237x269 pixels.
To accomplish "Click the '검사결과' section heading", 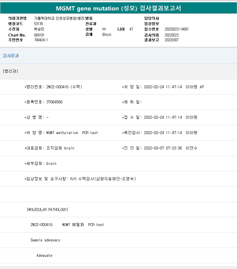I will (11, 56).
